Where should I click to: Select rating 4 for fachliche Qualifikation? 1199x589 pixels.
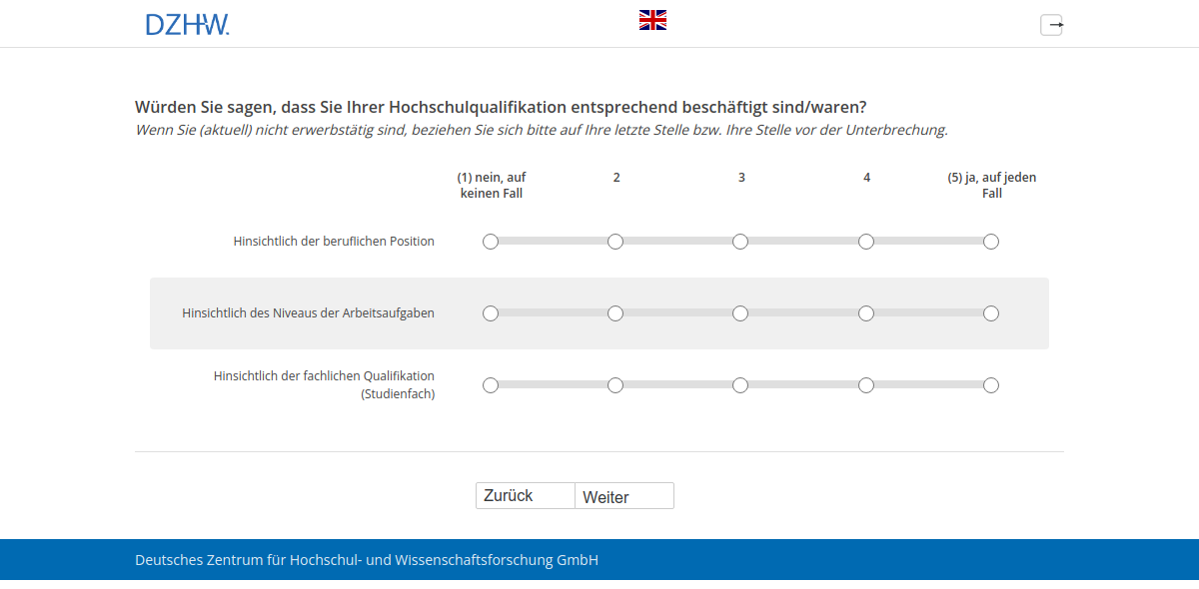pyautogui.click(x=865, y=384)
